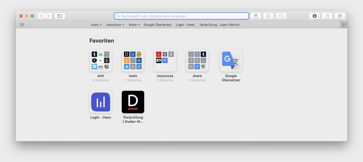Open the Share button in toolbar
The width and height of the screenshot is (363, 162).
tap(327, 16)
